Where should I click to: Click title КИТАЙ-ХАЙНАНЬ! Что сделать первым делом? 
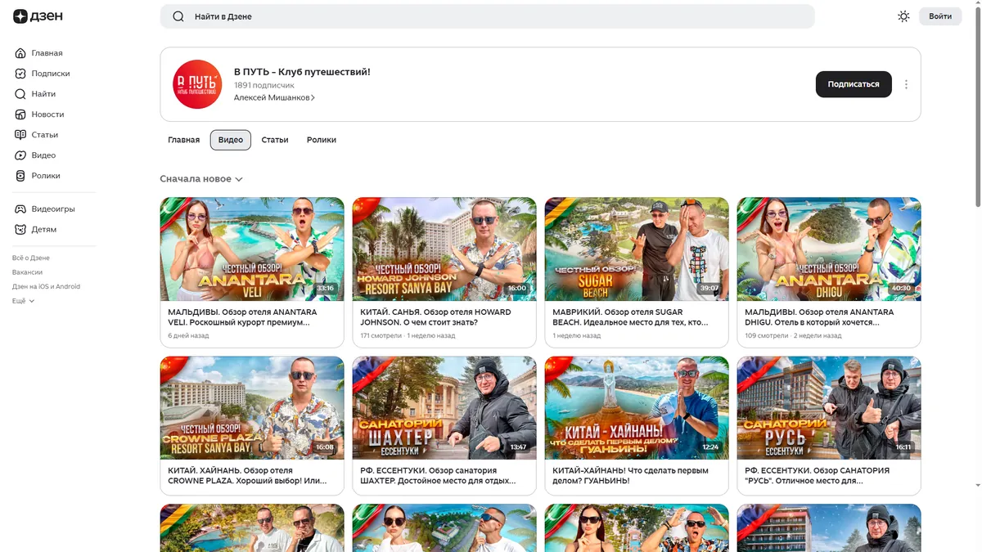[x=630, y=476]
